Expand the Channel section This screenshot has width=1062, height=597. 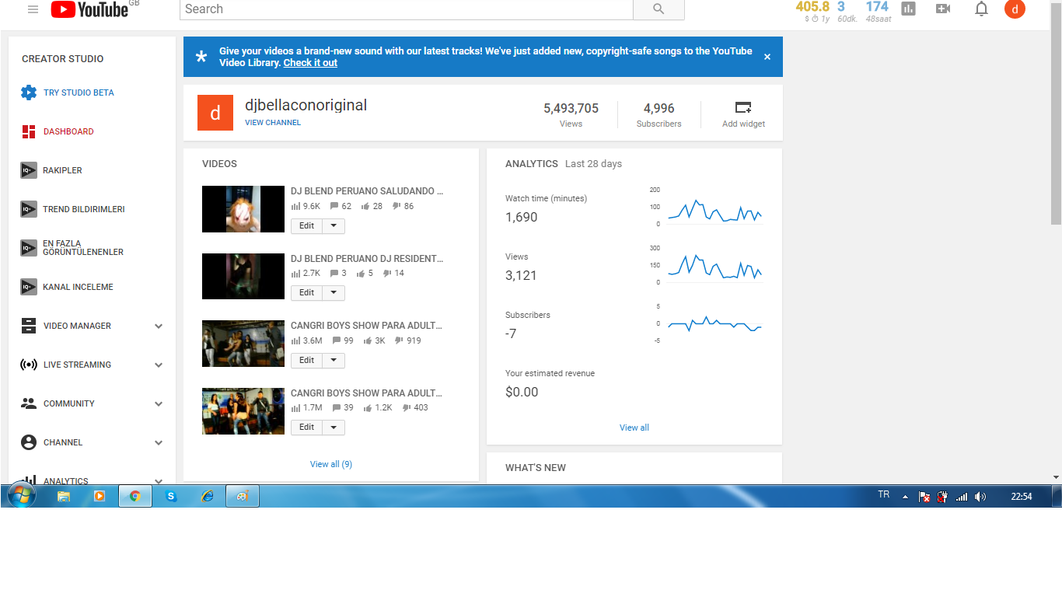point(159,443)
